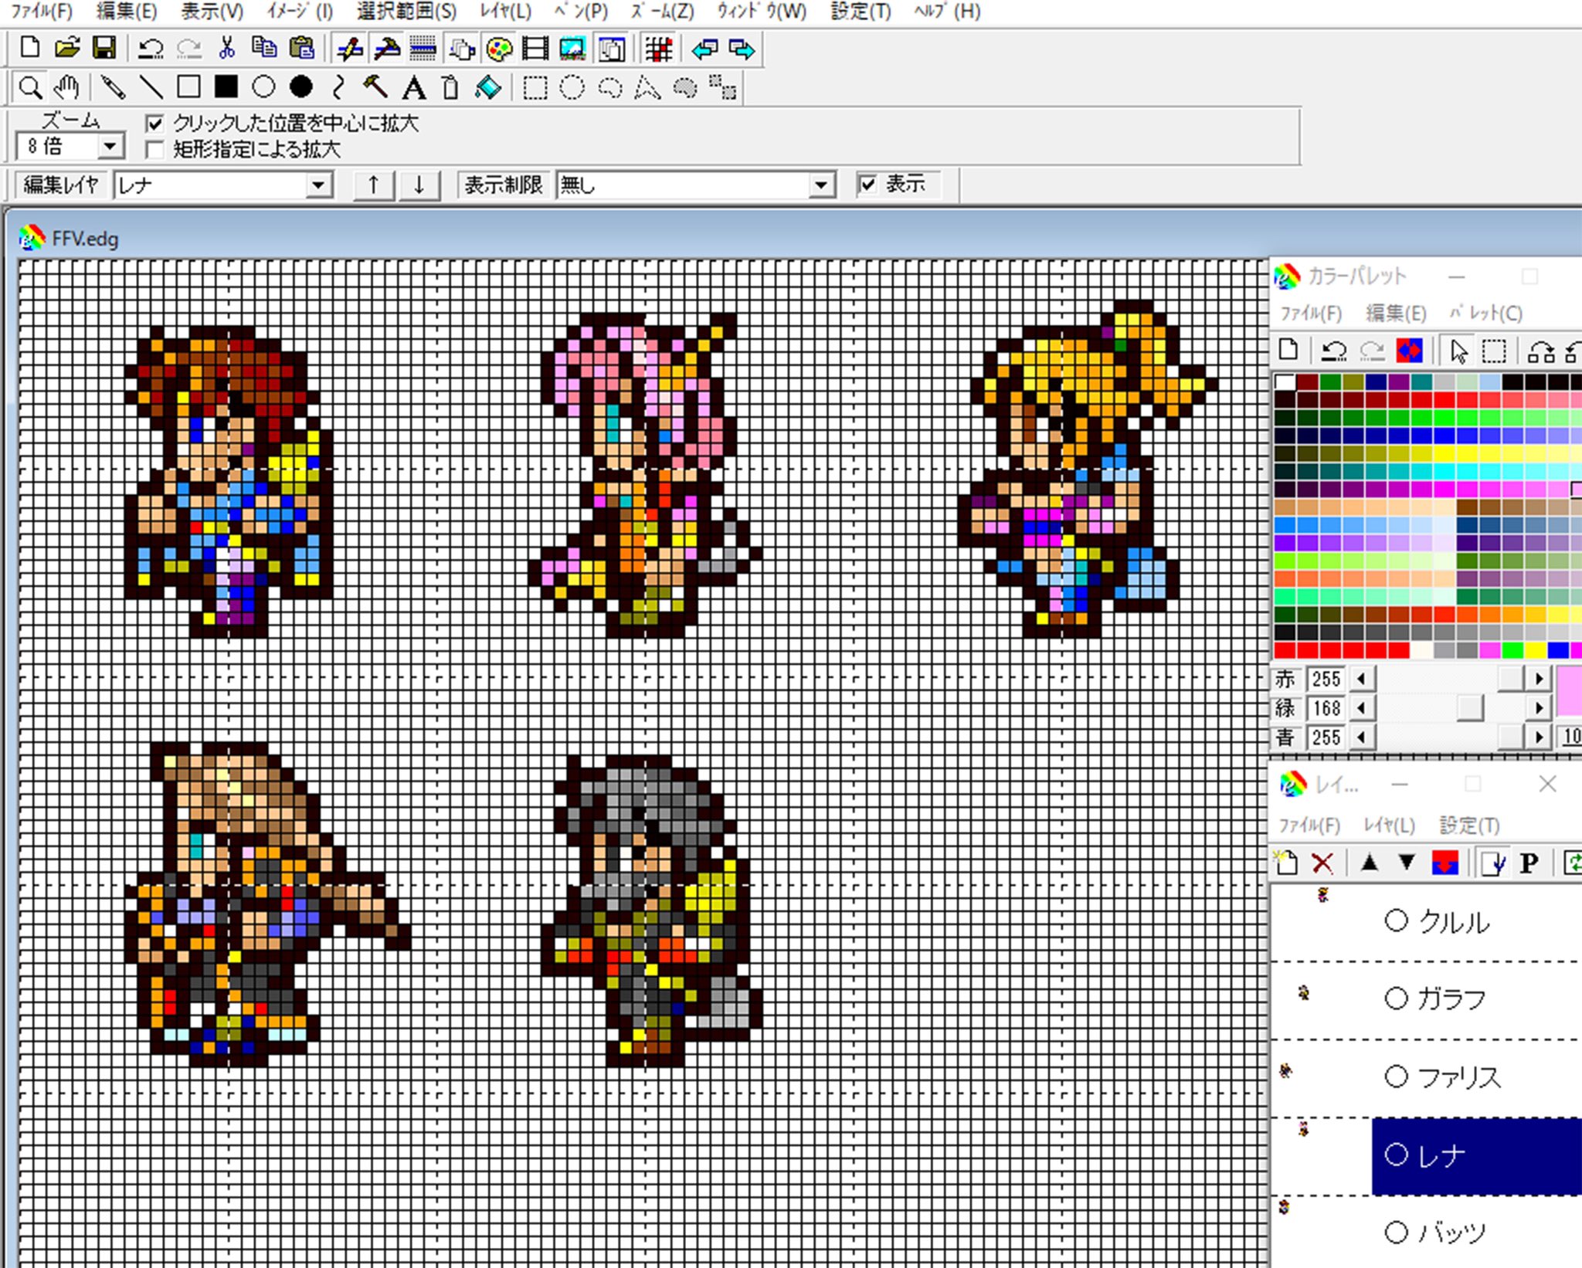Select the rectangular selection tool
The image size is (1582, 1268).
pyautogui.click(x=535, y=88)
